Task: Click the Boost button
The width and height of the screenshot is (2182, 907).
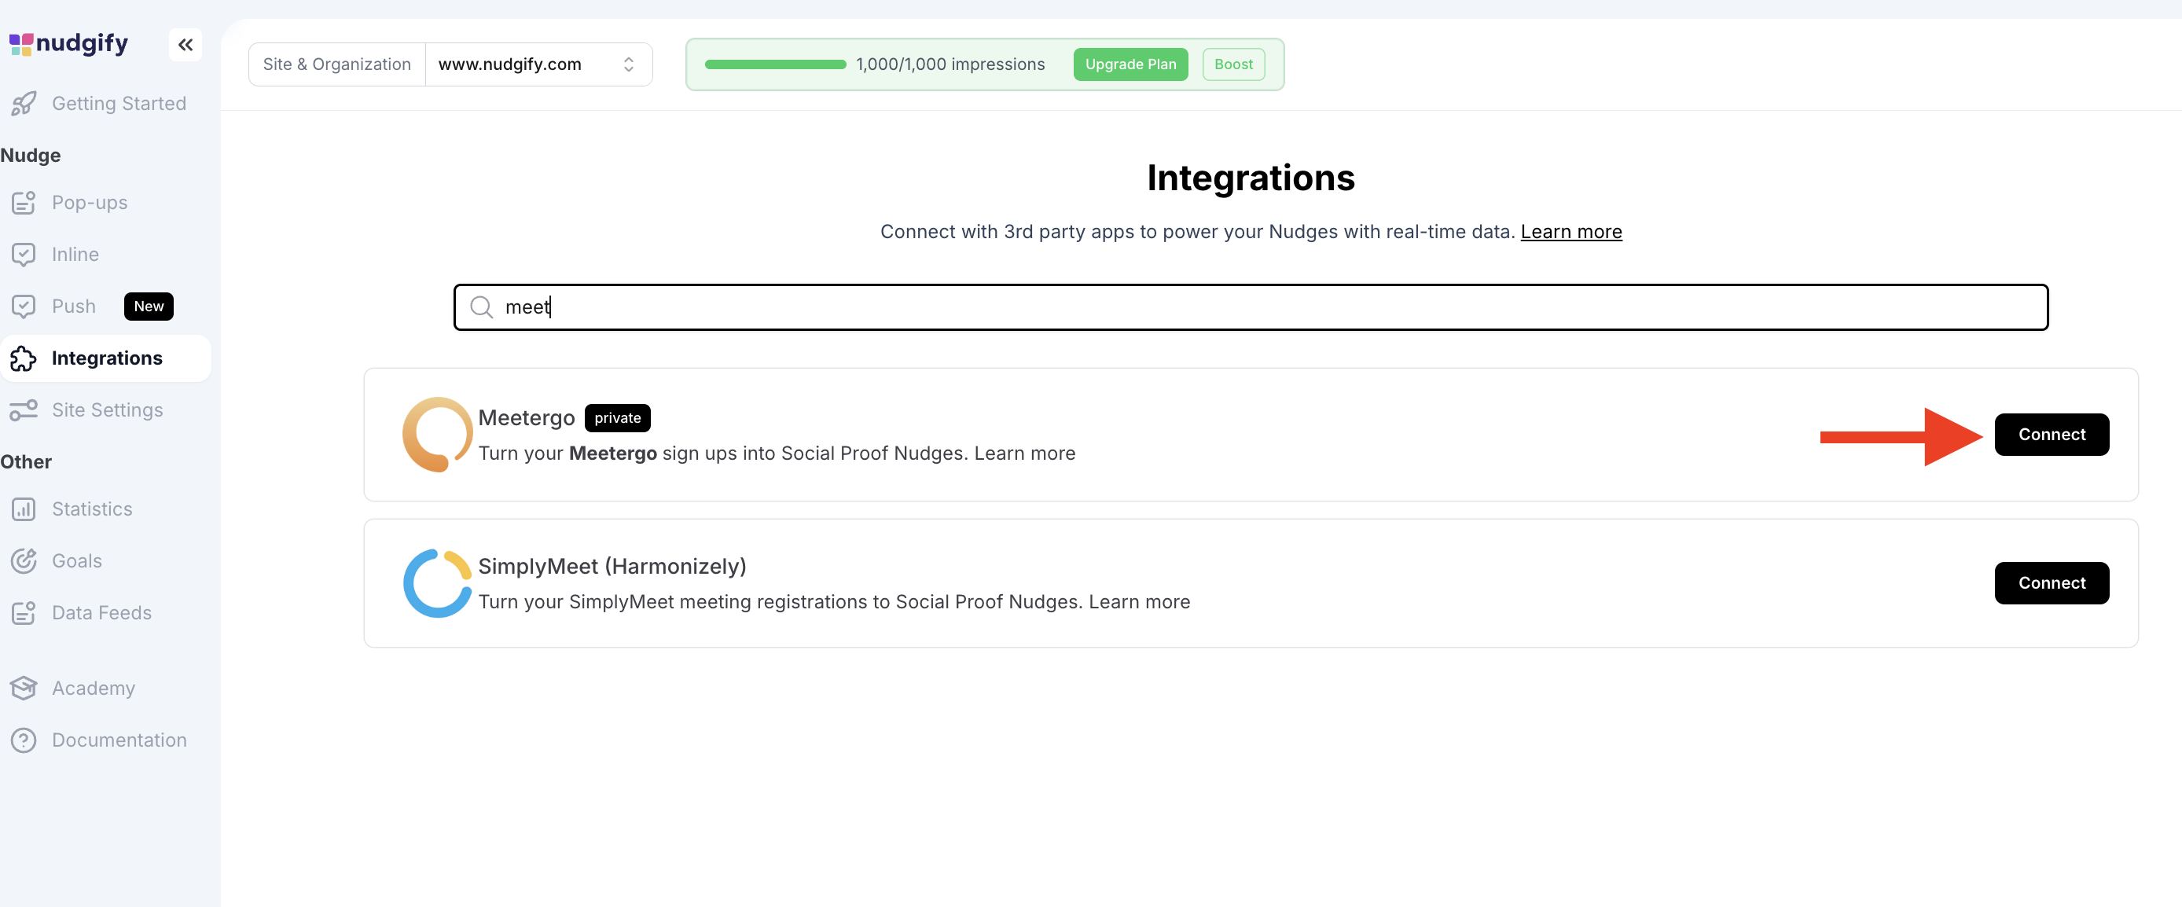Action: pos(1232,64)
